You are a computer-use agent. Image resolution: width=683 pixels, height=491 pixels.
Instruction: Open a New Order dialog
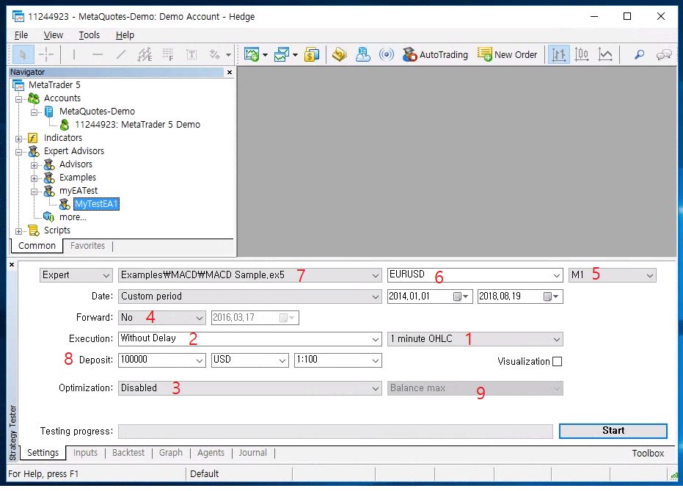point(508,55)
